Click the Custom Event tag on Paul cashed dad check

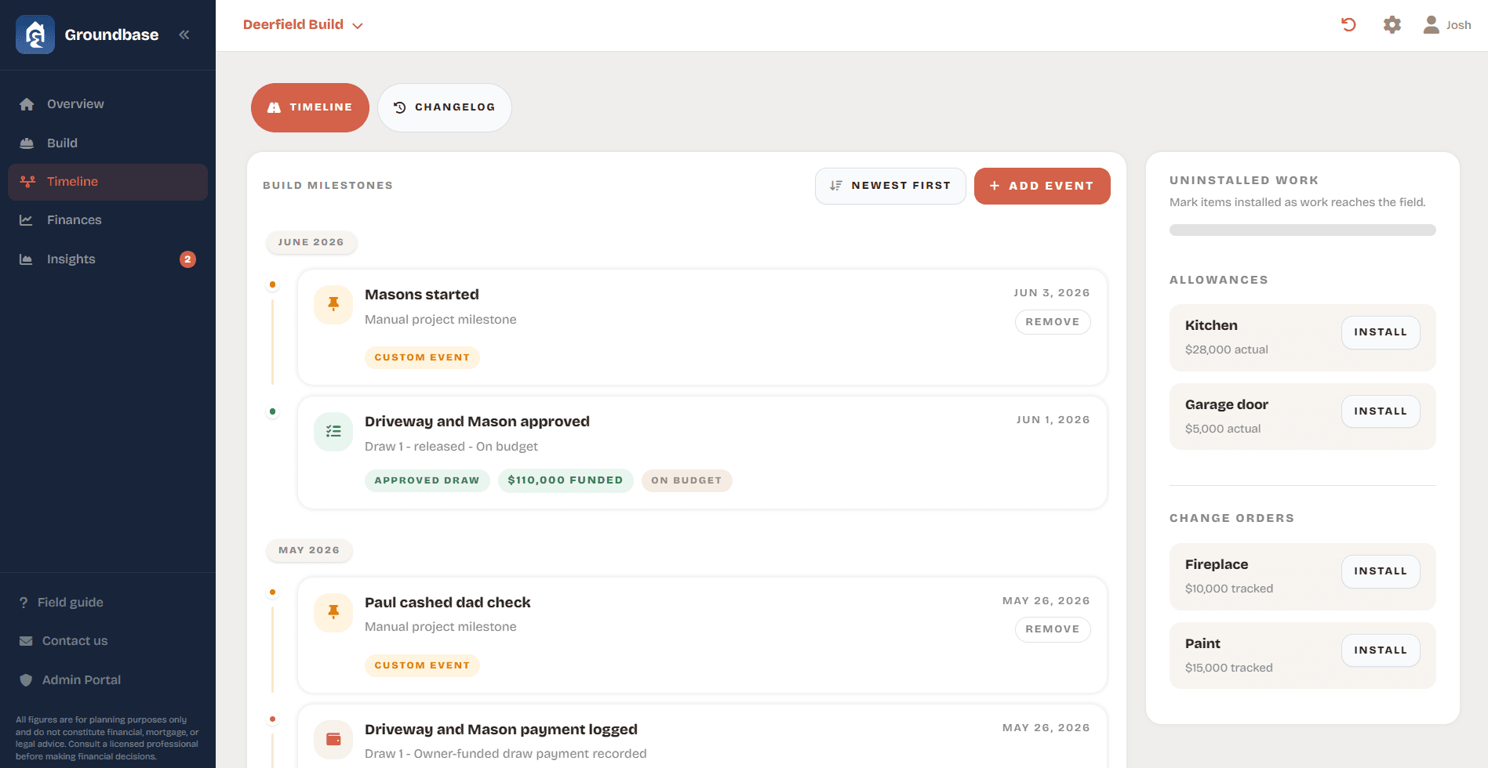pyautogui.click(x=422, y=665)
